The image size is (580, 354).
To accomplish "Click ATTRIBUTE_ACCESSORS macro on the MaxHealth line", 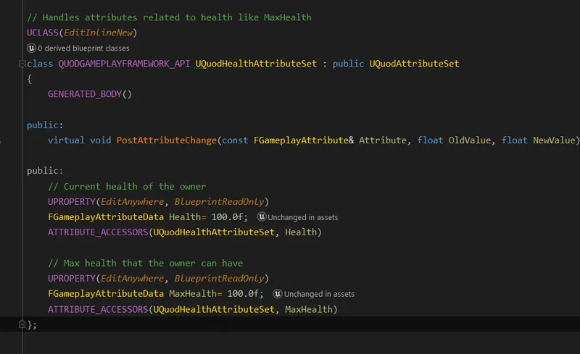I will [98, 309].
